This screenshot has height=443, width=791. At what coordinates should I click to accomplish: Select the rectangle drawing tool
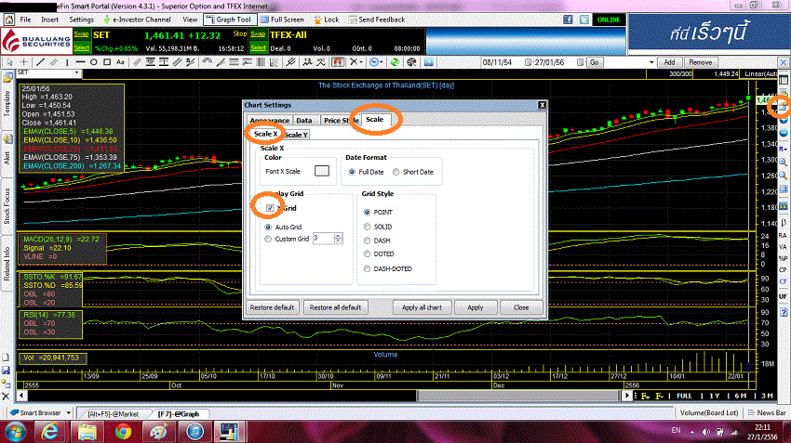click(x=107, y=62)
